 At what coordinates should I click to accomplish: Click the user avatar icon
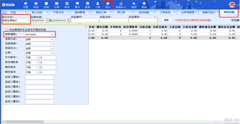[x=232, y=5]
